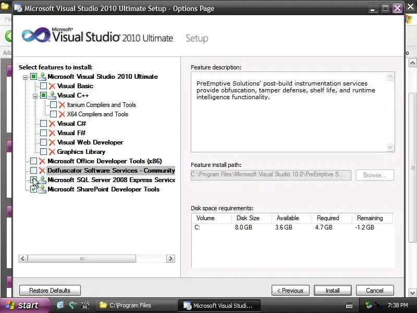Click the red X icon beside Microsoft Office Developer Tools

[x=42, y=161]
